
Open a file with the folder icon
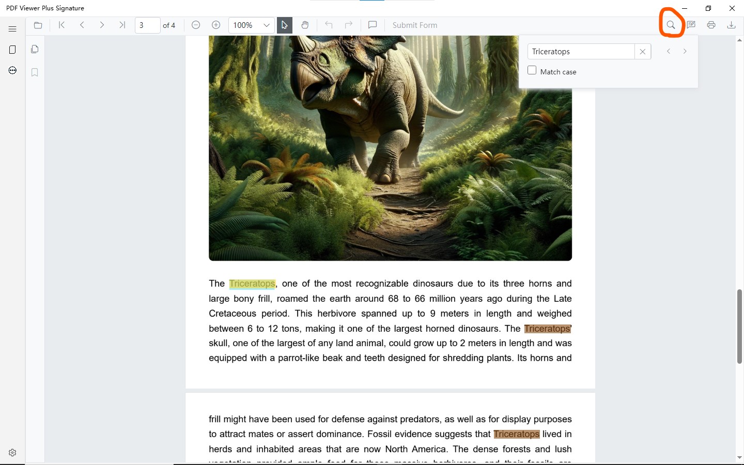(x=38, y=25)
